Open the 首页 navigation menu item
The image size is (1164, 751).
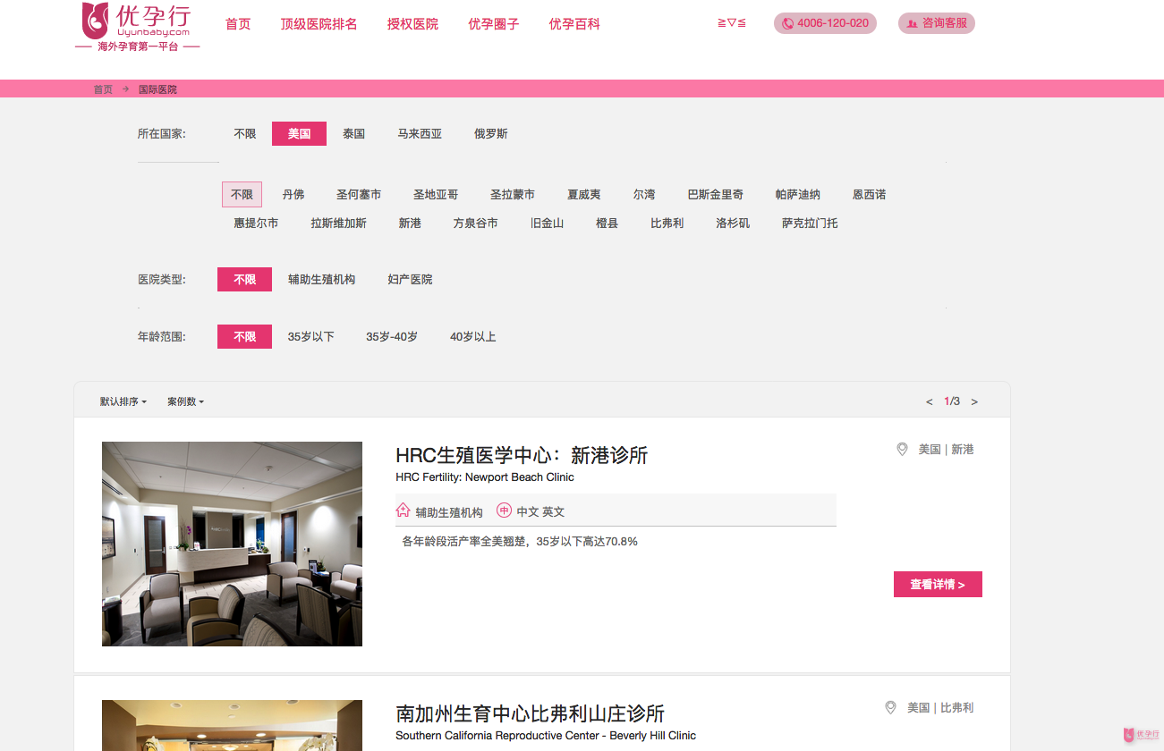[238, 24]
